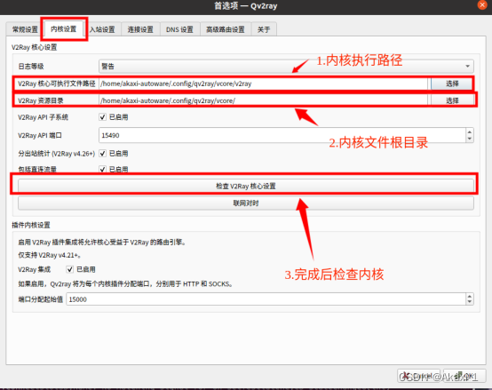The height and width of the screenshot is (390, 492).
Task: Close the Qv2ray preferences window
Action: 482,5
